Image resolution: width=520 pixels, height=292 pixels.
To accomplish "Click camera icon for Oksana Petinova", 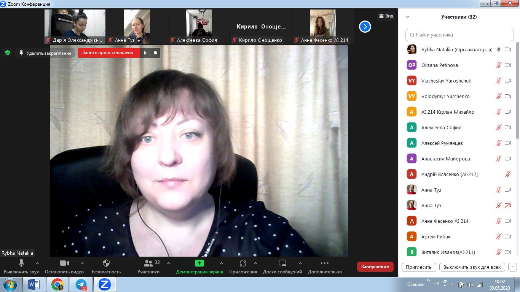I will 508,65.
